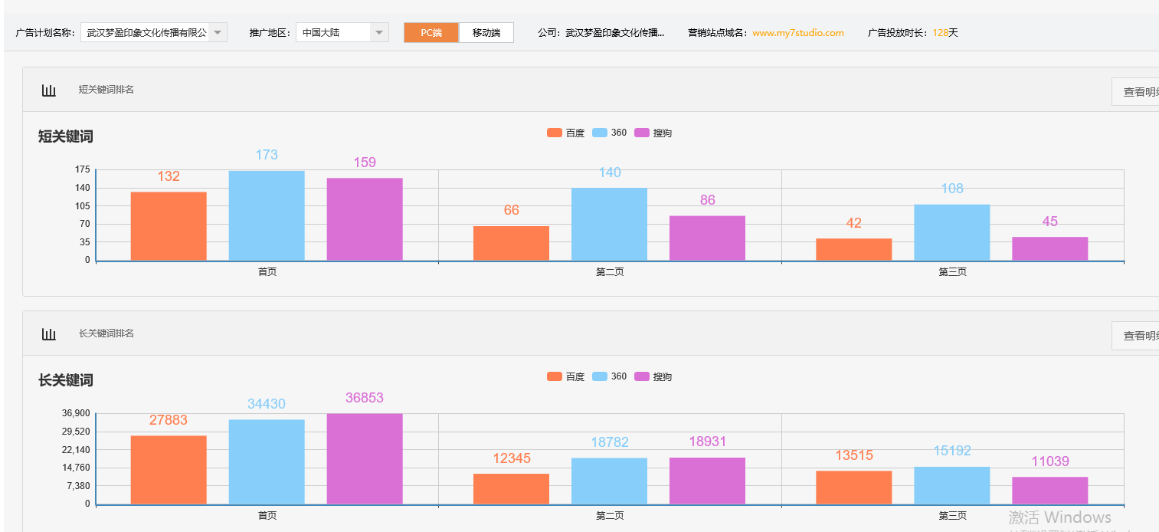Click the blue 360 legend swatch in 长关键词 chart
Image resolution: width=1159 pixels, height=532 pixels.
pos(601,376)
